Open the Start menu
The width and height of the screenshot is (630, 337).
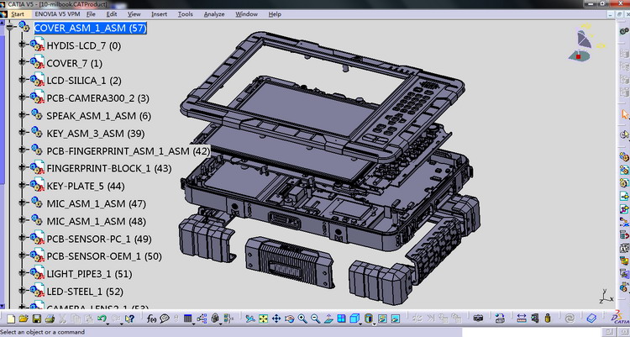(x=18, y=14)
